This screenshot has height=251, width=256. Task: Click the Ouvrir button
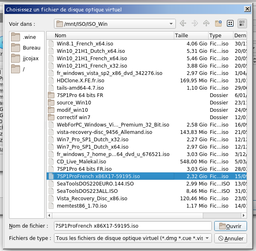tap(230, 226)
